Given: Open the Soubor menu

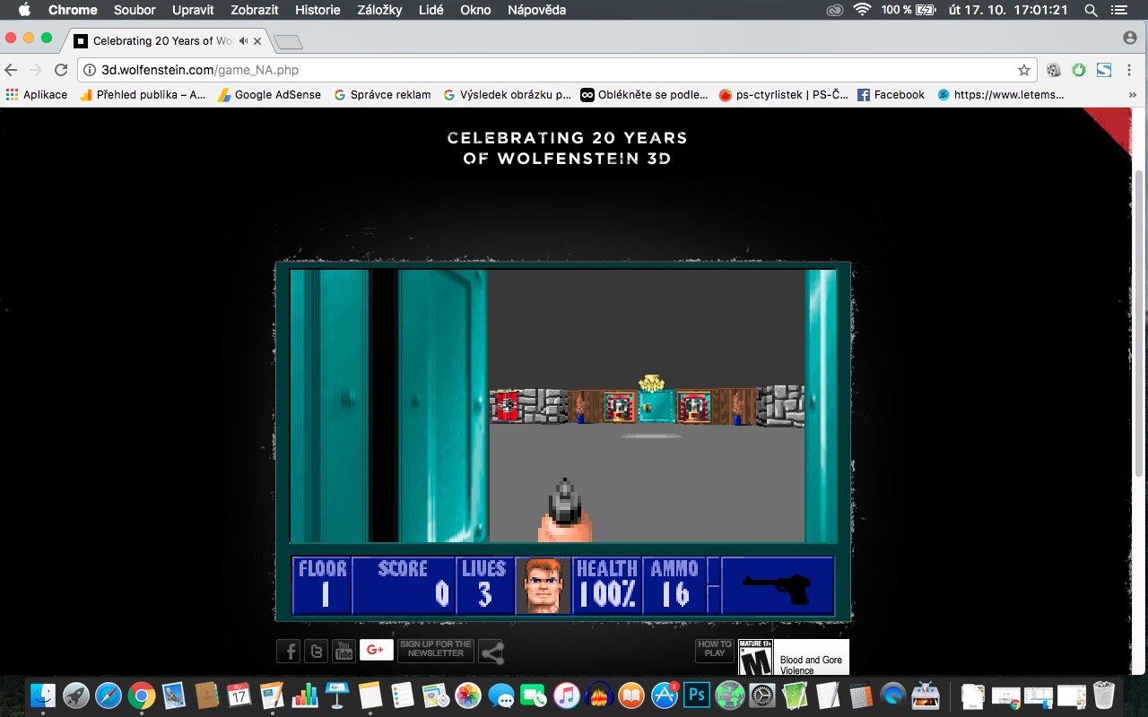Looking at the screenshot, I should pyautogui.click(x=135, y=10).
